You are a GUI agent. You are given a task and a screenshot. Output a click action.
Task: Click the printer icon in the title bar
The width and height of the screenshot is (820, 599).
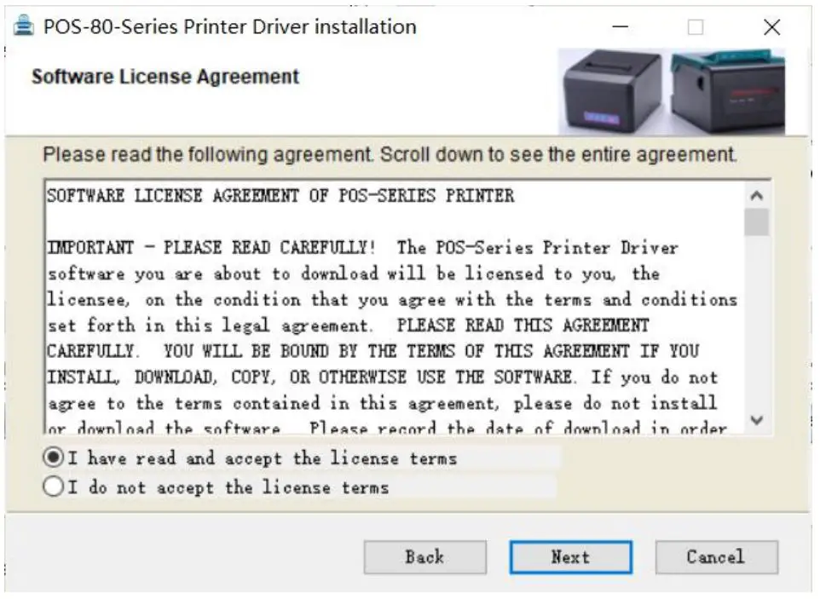[24, 26]
